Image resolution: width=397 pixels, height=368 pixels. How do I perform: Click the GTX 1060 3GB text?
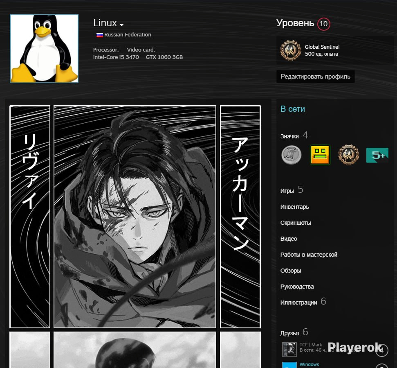(x=164, y=57)
